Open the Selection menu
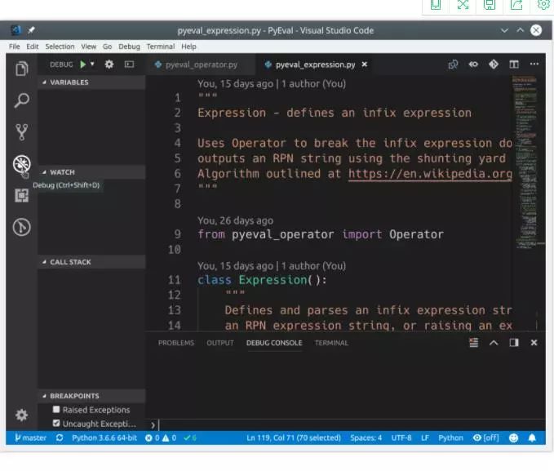The height and width of the screenshot is (471, 554). pyautogui.click(x=60, y=47)
